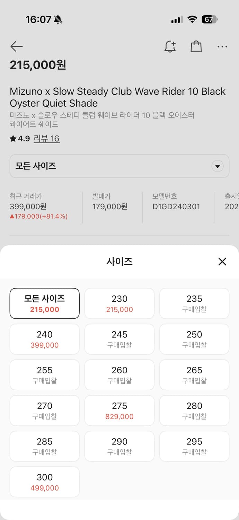The height and width of the screenshot is (520, 239).
Task: Tap the Wi-Fi status icon
Action: 192,20
